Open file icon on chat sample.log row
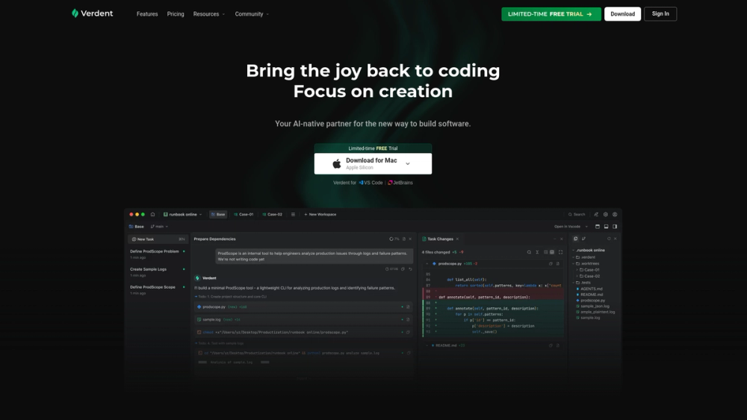 [408, 319]
